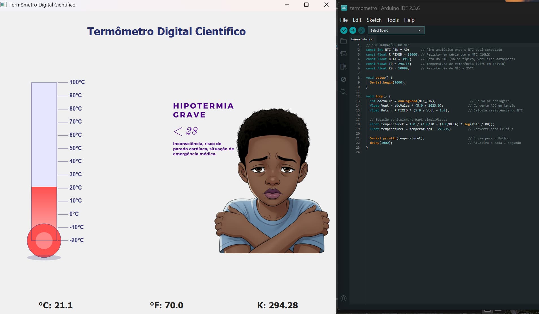Open the Tools menu
Viewport: 539px width, 314px height.
pyautogui.click(x=393, y=20)
